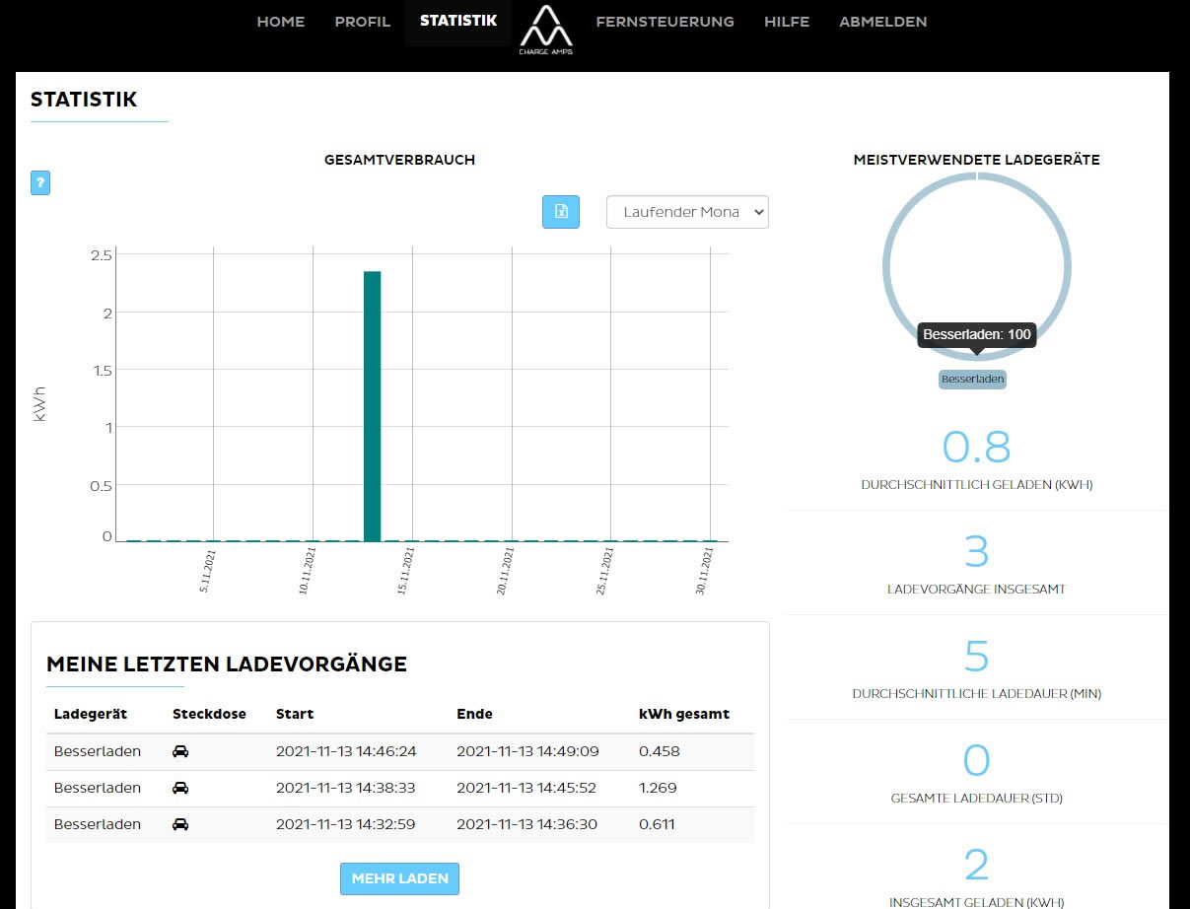This screenshot has width=1190, height=909.
Task: Open the Profil menu item
Action: point(363,22)
